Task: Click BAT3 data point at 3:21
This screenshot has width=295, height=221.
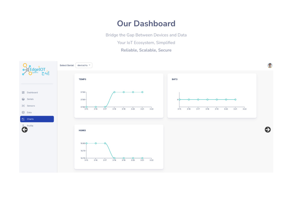Action: (235, 100)
